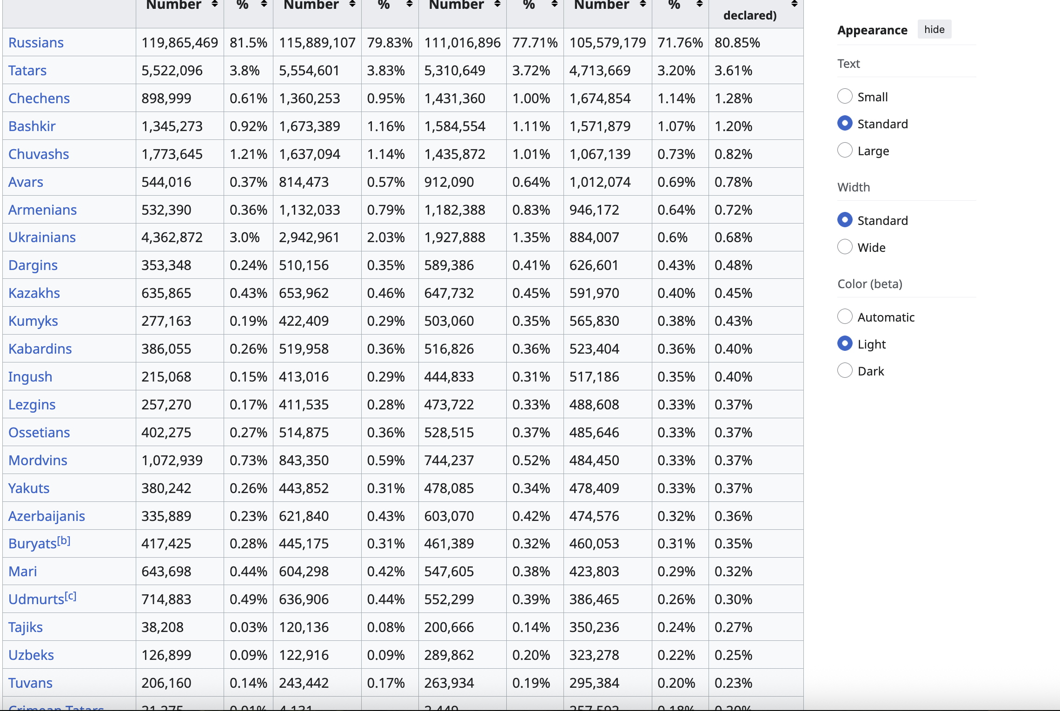Click the cell value 1,012,074
The image size is (1060, 711).
[x=600, y=182]
